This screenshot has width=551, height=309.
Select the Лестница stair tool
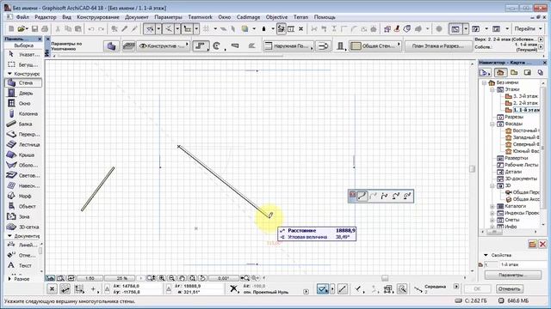click(23, 145)
